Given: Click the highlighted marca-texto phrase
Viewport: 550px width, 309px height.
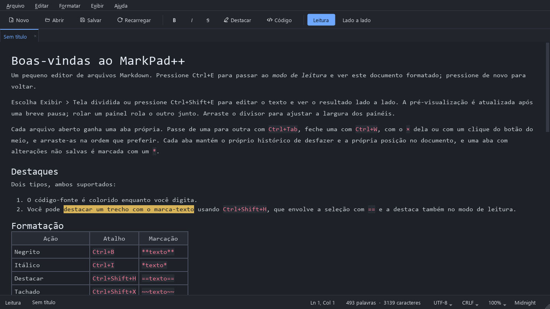Looking at the screenshot, I should coord(129,209).
